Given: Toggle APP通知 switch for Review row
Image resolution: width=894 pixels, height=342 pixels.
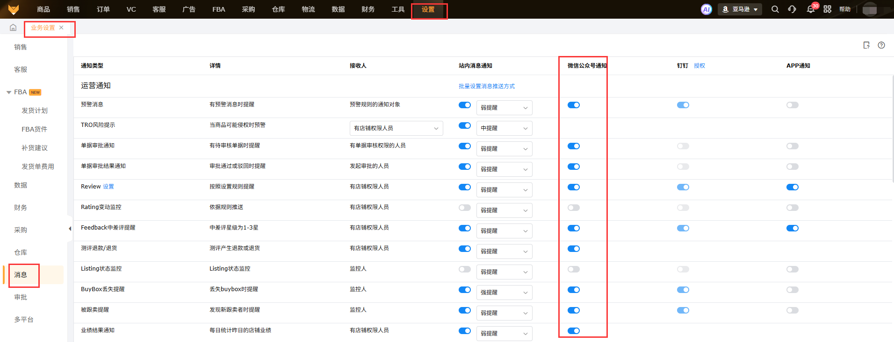Looking at the screenshot, I should [793, 187].
